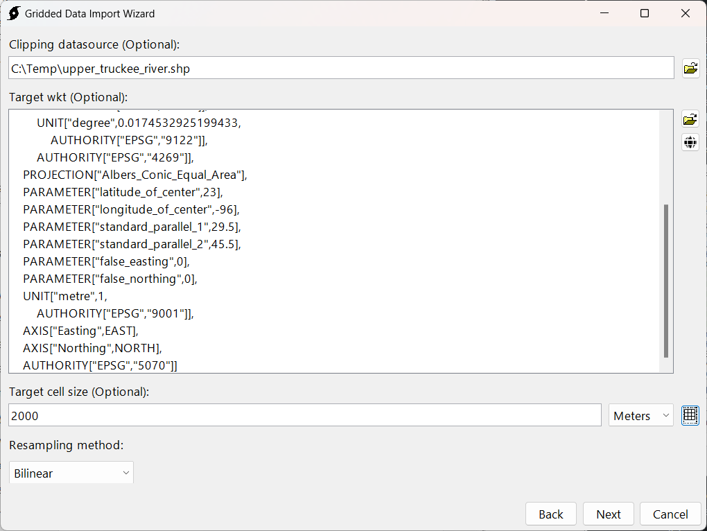Click the AUTHORITY EPSG 5070 line
This screenshot has width=707, height=531.
pos(100,365)
